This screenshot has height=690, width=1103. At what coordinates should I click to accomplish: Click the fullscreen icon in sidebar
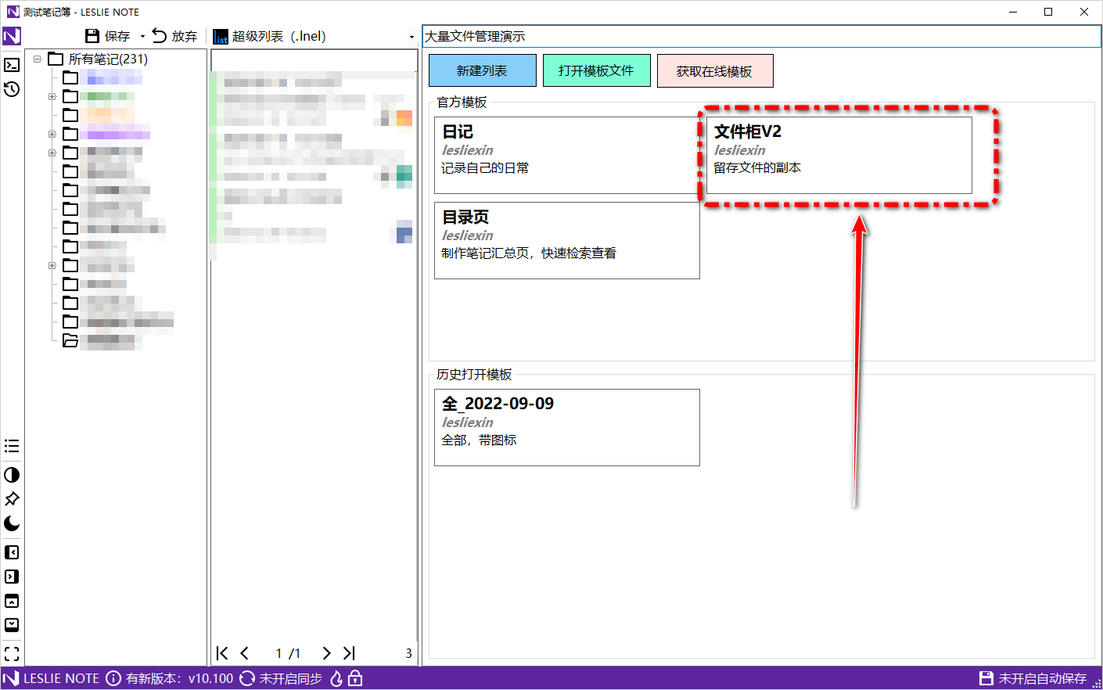(12, 653)
